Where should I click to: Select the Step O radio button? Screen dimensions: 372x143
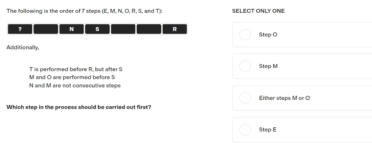point(245,35)
